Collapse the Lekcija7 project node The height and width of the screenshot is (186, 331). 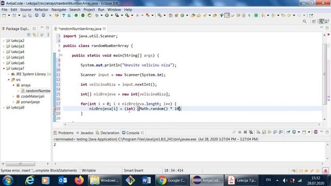(4, 69)
